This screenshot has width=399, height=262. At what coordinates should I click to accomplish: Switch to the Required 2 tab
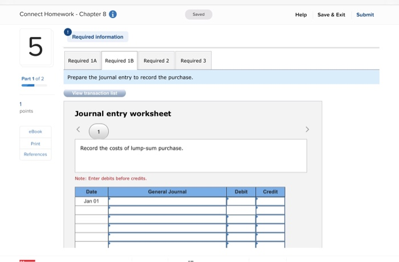click(x=156, y=60)
